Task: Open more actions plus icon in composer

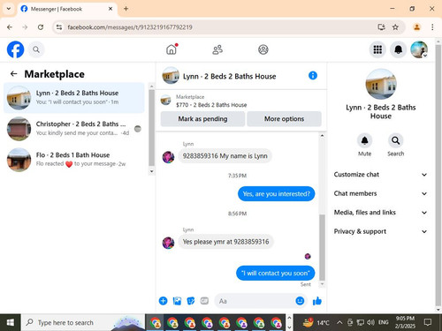Action: click(x=163, y=301)
